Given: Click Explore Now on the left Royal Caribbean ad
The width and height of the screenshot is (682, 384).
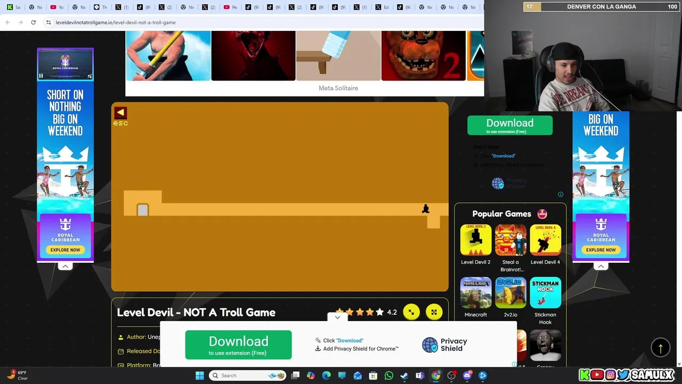Looking at the screenshot, I should 65,250.
